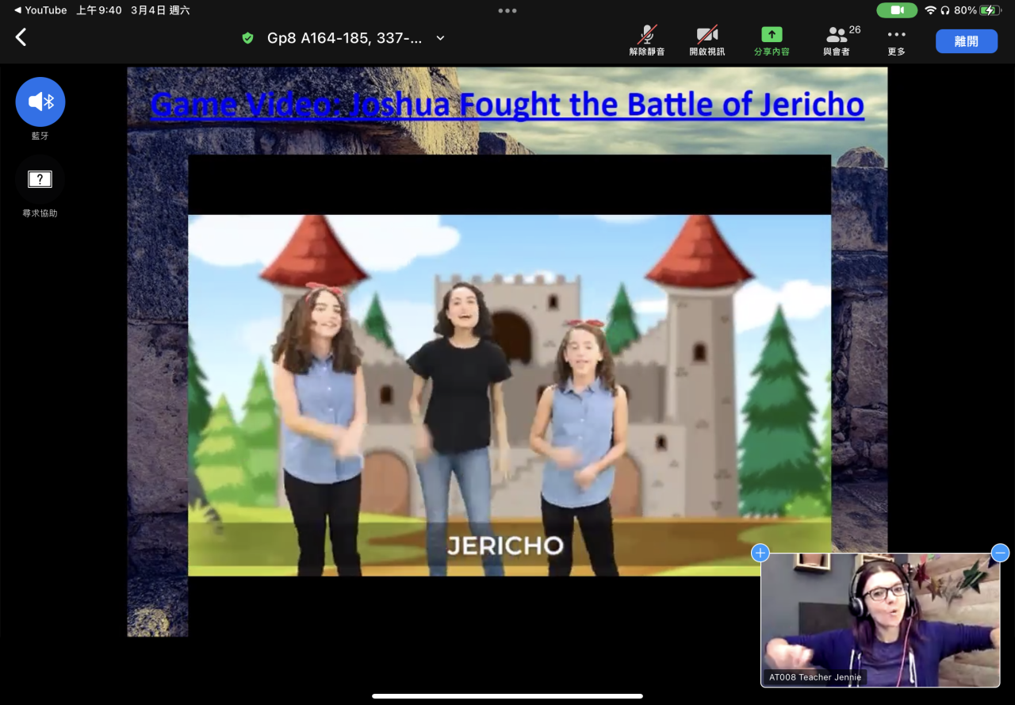Expand the Gp8 A164-185 meeting title dropdown

tap(441, 38)
